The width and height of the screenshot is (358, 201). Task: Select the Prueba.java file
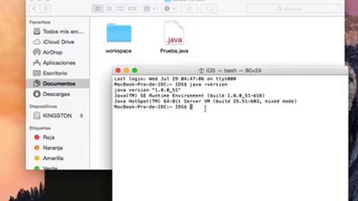click(174, 37)
